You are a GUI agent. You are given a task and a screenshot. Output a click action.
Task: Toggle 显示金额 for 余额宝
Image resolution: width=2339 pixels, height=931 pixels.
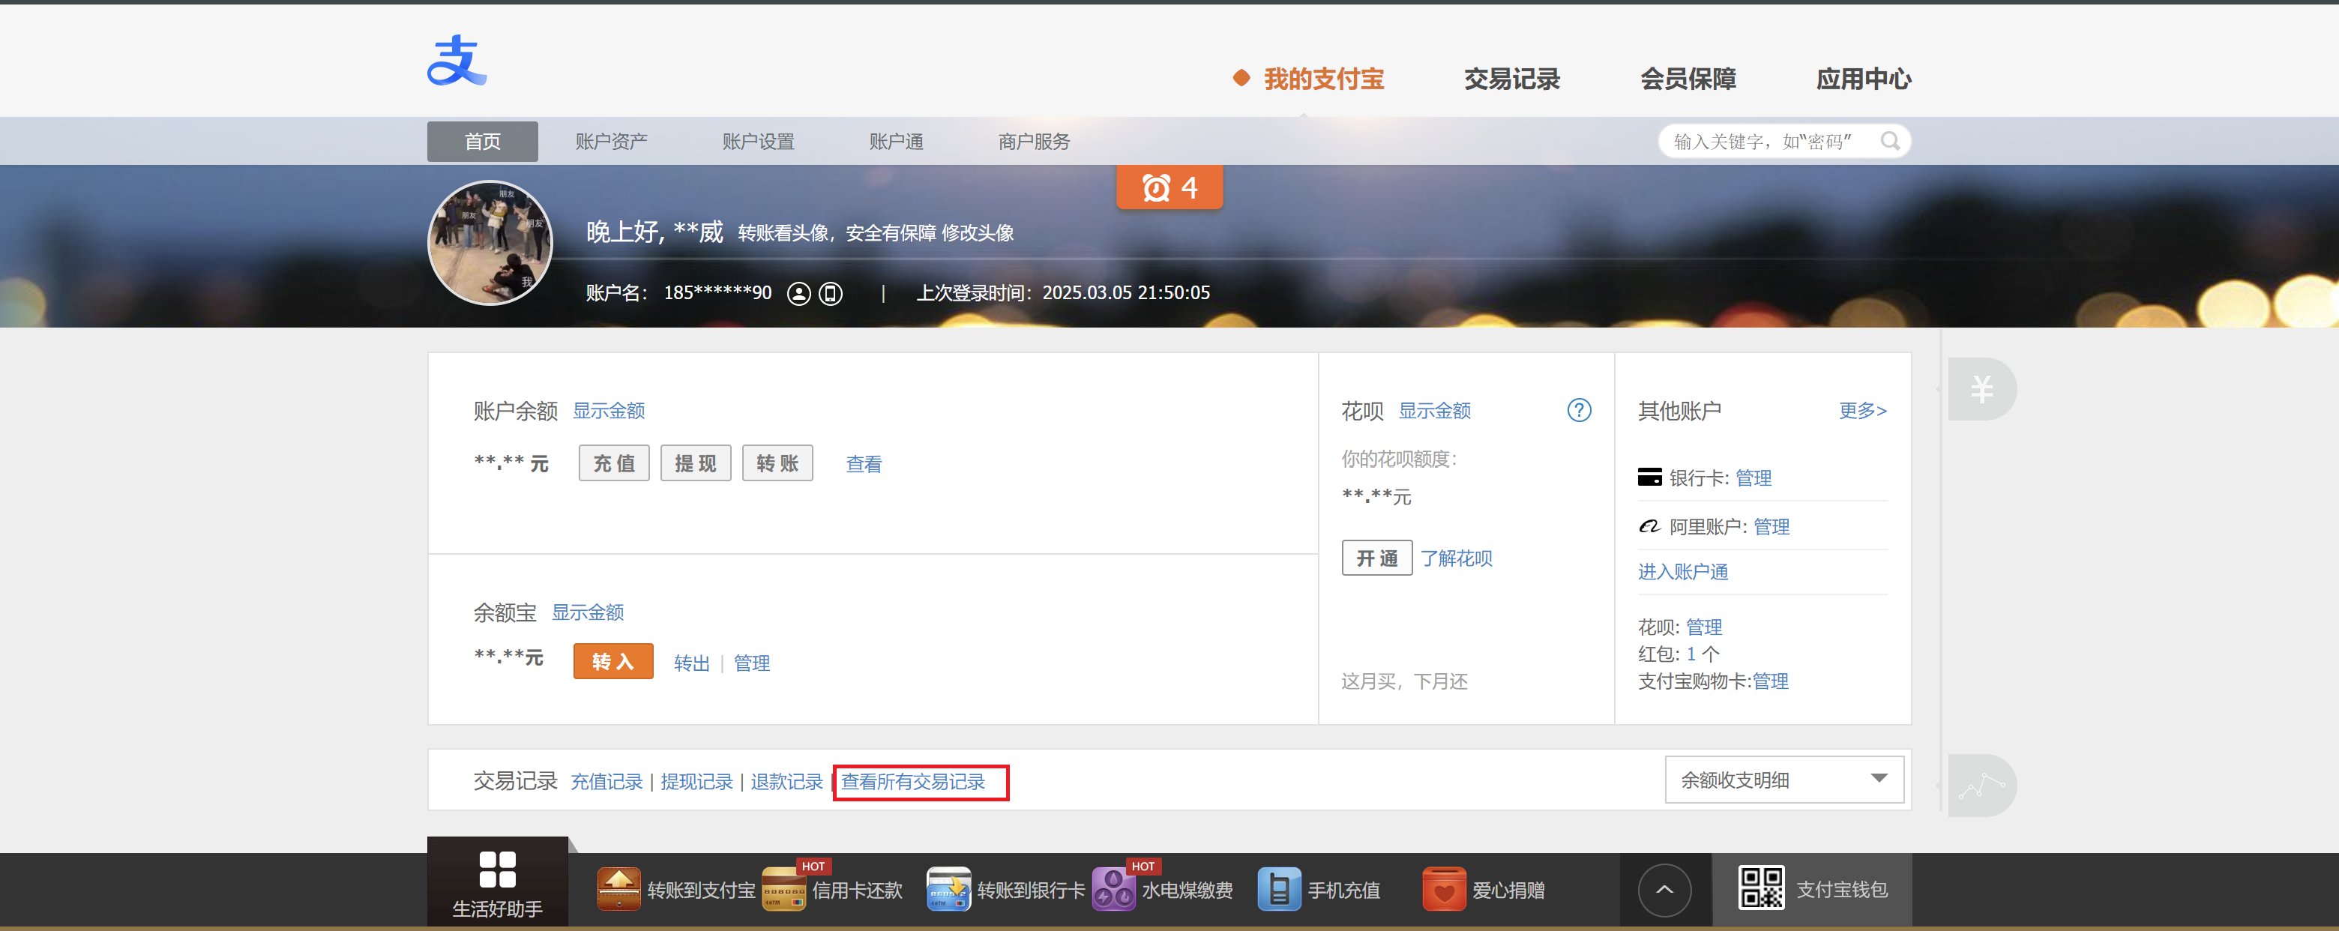coord(588,612)
